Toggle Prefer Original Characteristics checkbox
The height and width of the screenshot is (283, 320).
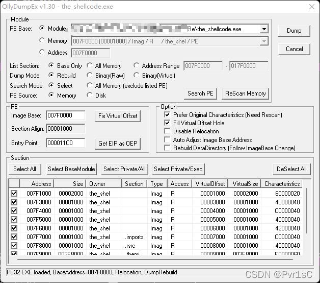click(x=167, y=114)
